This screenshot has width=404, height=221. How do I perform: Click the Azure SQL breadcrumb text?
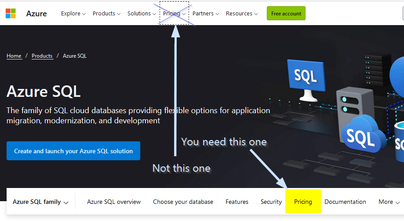coord(75,56)
